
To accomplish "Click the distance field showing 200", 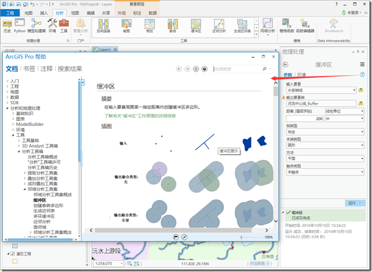I will [305, 119].
